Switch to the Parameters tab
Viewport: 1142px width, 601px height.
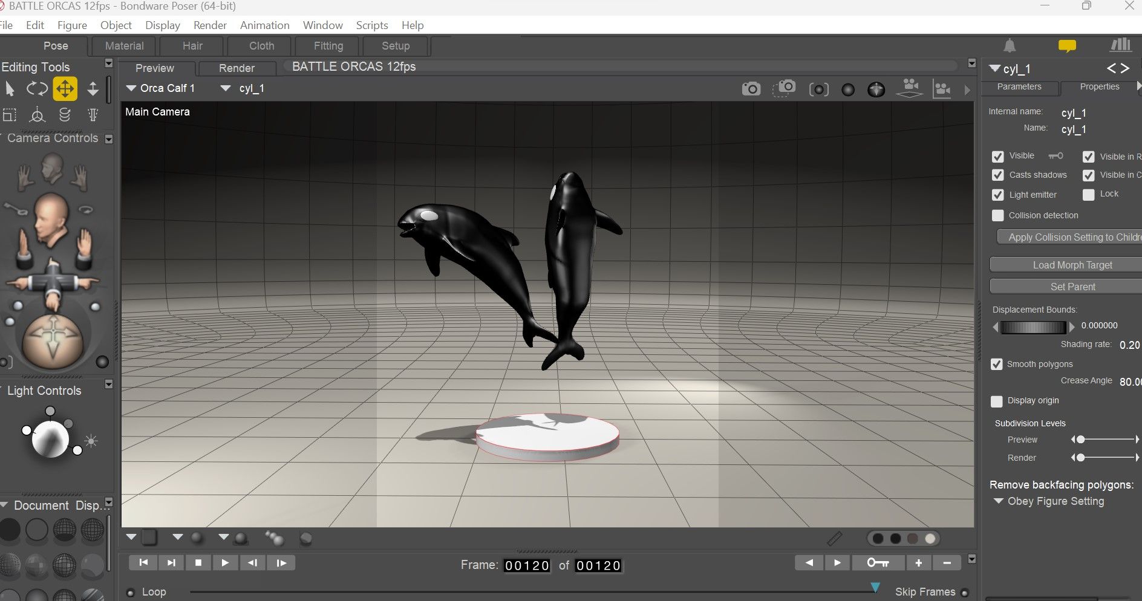[1019, 87]
